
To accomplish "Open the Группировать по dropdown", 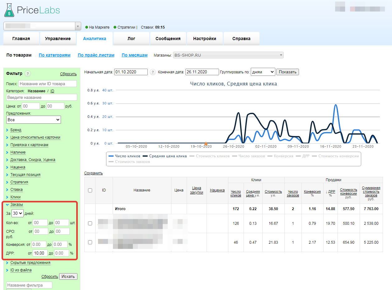I will click(263, 72).
